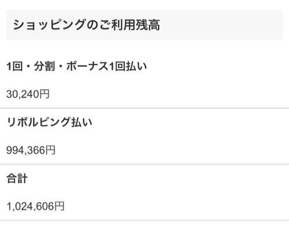This screenshot has width=289, height=236.
Task: Click the blank area right of リボルビング払い
Action: tap(191, 122)
